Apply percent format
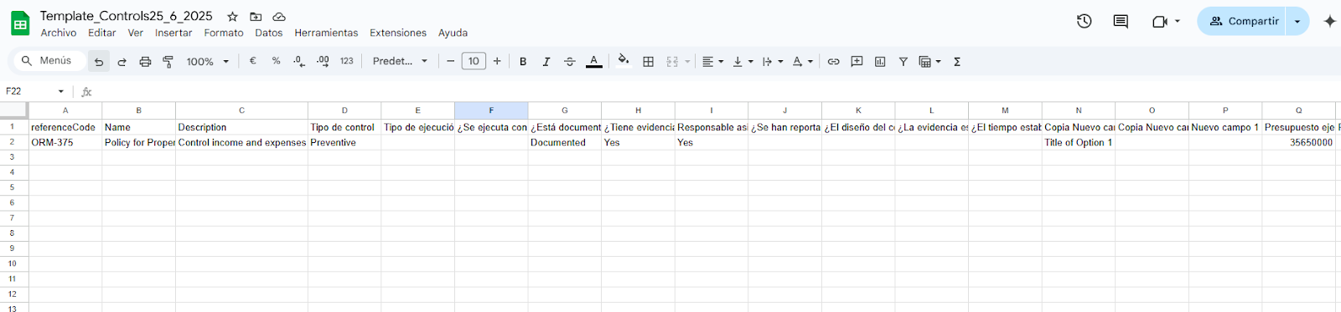Screen dimensions: 1341x312 (x=277, y=61)
